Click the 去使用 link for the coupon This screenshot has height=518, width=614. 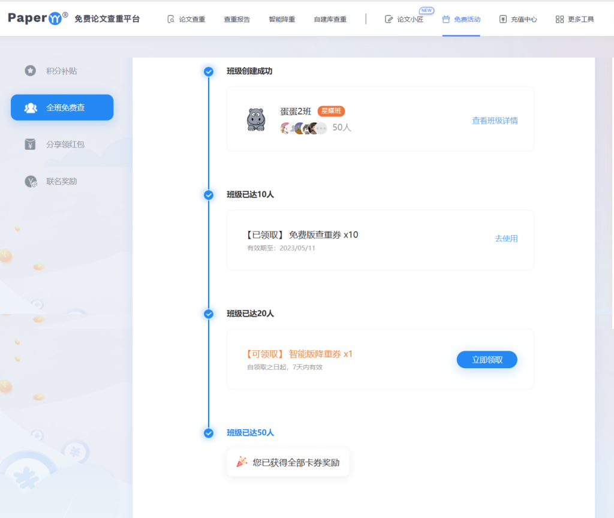coord(507,239)
